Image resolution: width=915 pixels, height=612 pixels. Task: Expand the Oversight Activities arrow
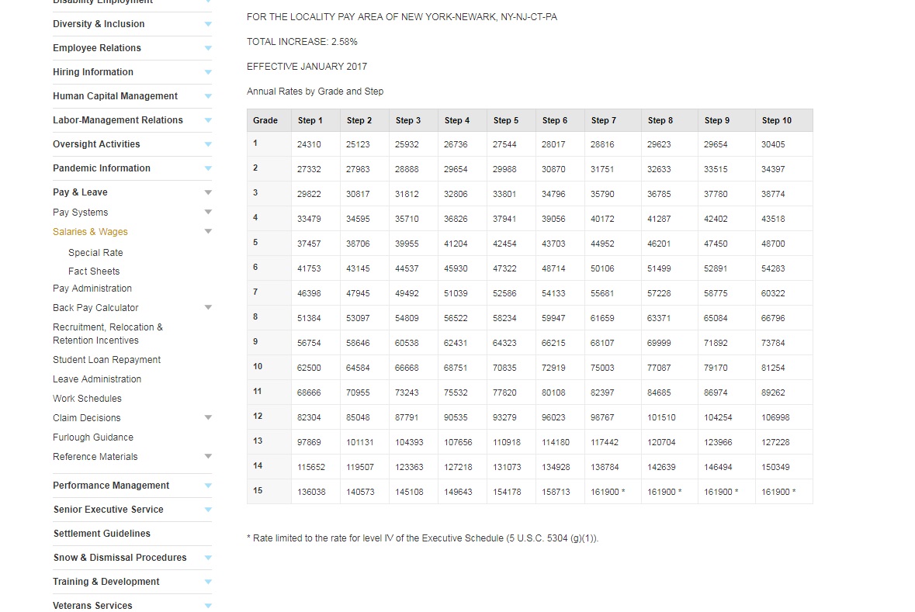coord(208,144)
